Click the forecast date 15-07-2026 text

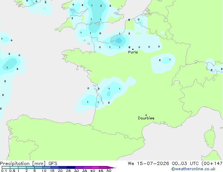tap(153, 164)
